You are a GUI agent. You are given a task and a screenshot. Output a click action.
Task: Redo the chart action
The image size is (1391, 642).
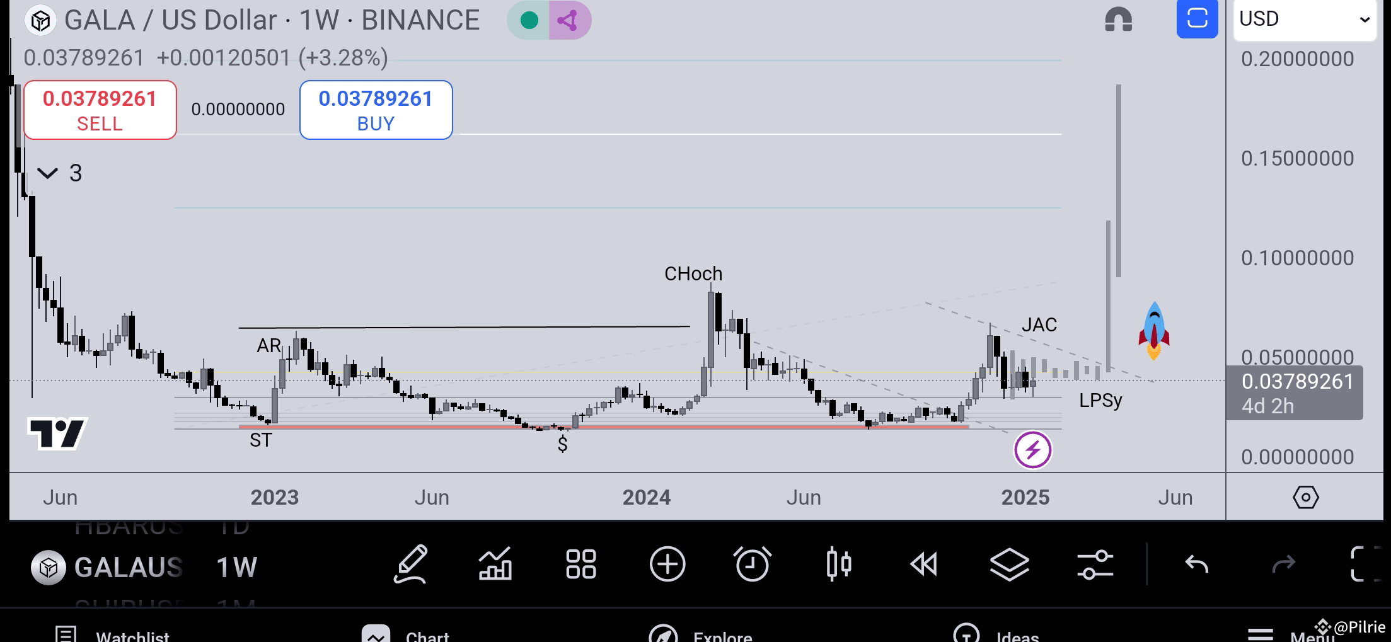(x=1284, y=564)
